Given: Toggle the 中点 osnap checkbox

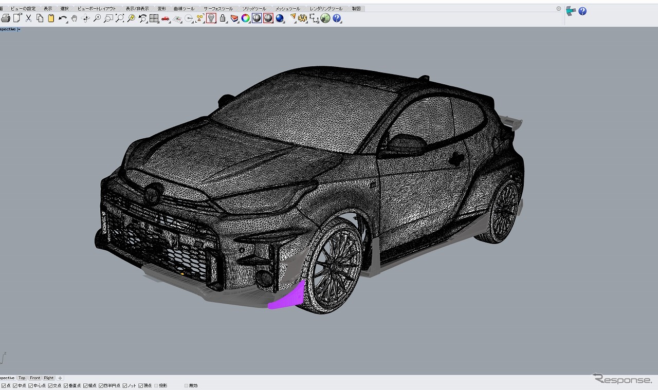Looking at the screenshot, I should [15, 385].
